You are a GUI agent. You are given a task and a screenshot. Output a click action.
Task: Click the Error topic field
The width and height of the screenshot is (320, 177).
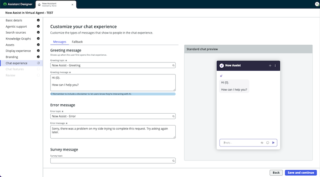[113, 116]
